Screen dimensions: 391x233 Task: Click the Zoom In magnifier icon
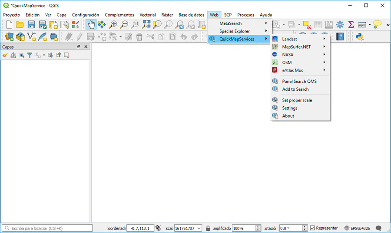[x=113, y=24]
